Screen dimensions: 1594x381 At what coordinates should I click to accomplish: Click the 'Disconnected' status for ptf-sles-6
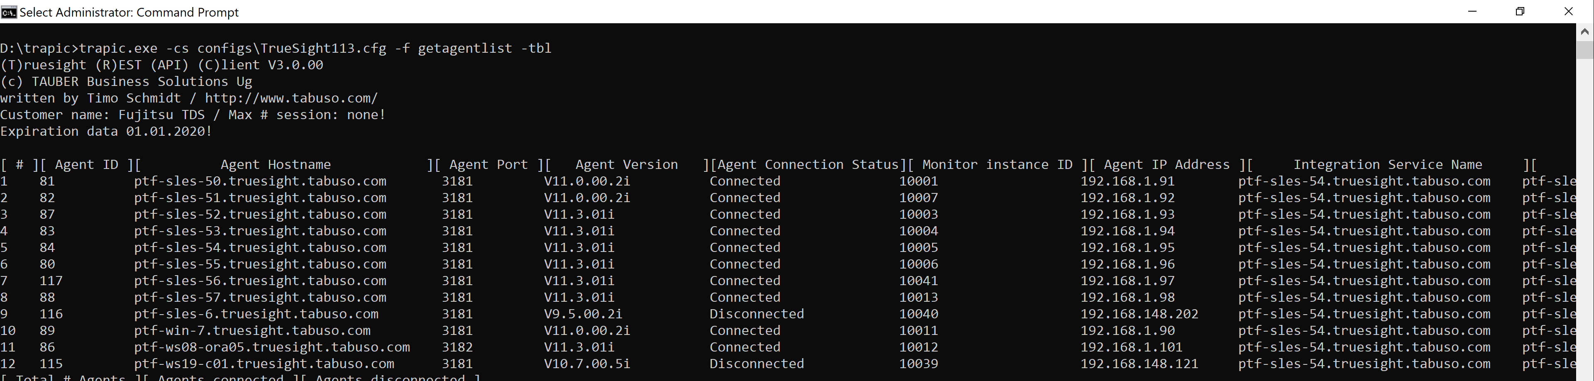[757, 314]
